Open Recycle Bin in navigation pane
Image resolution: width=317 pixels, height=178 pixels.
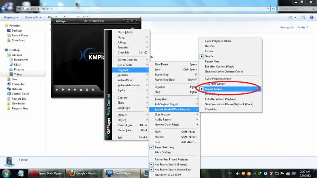click(x=19, y=98)
